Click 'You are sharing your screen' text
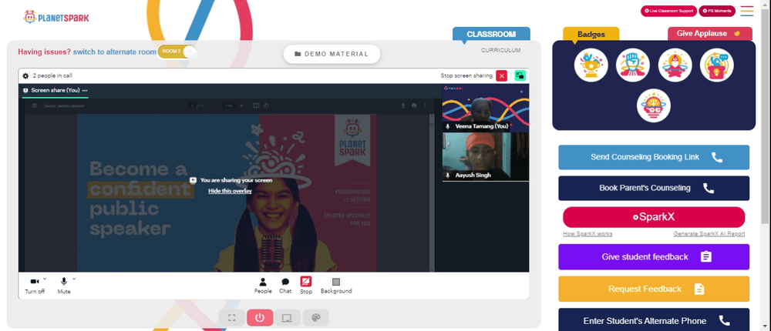Image resolution: width=771 pixels, height=331 pixels. (236, 180)
